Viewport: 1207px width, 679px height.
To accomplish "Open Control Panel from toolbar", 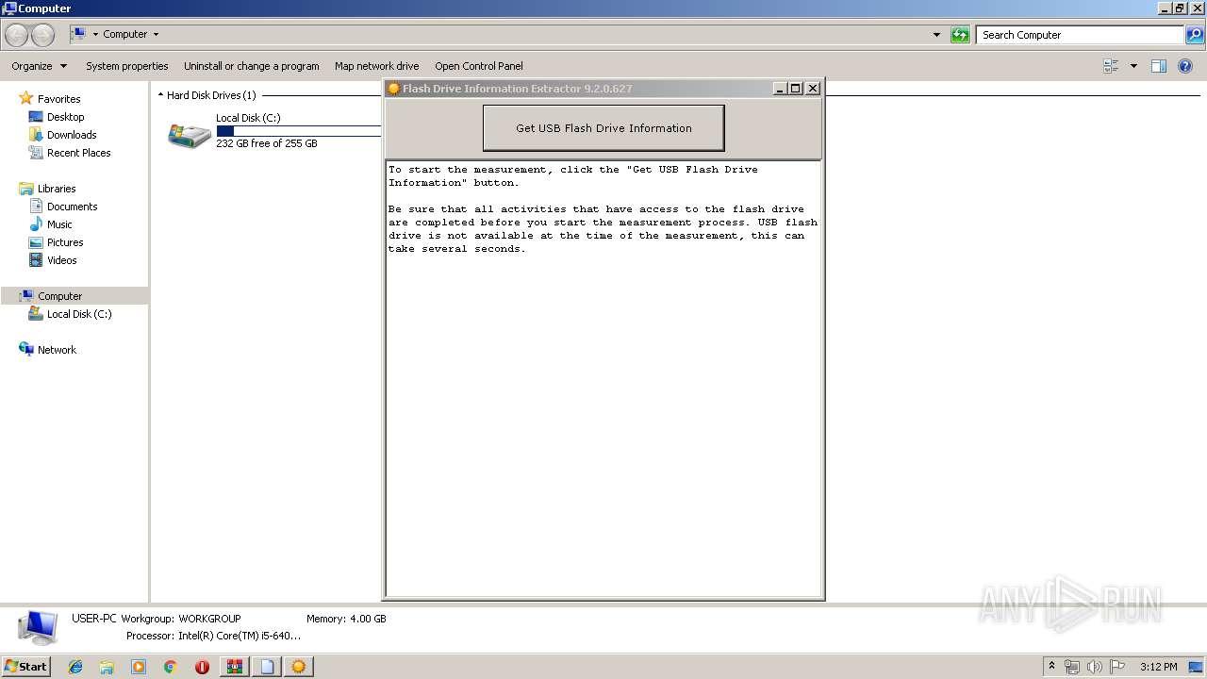I will [x=479, y=66].
